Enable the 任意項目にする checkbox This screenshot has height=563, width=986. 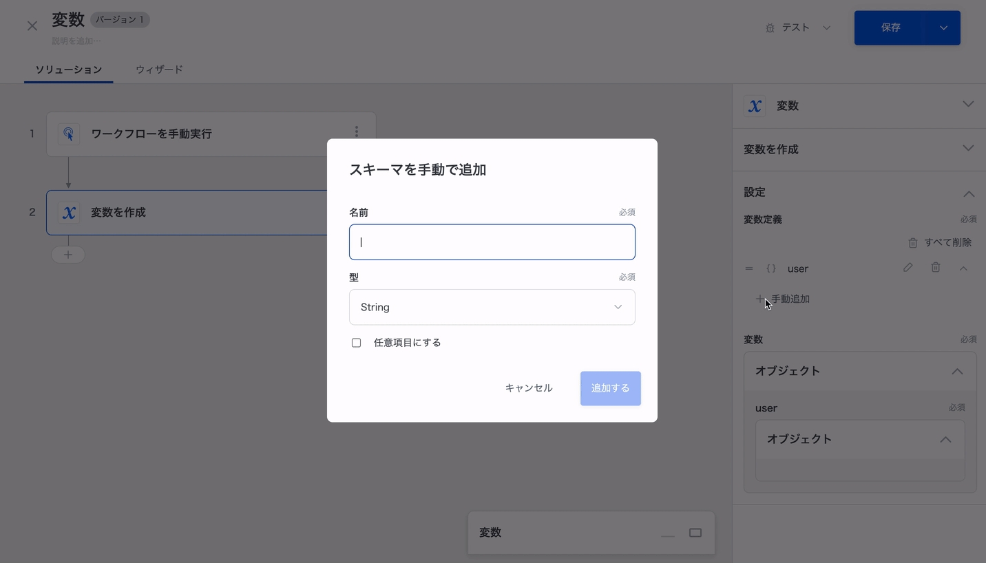[x=356, y=343]
